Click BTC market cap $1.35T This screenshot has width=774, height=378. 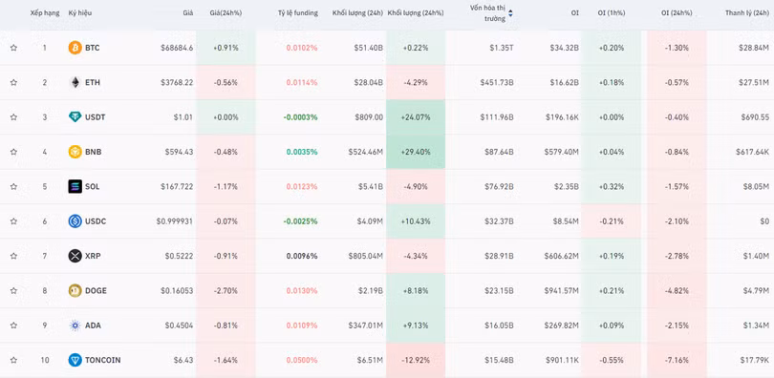click(x=502, y=48)
